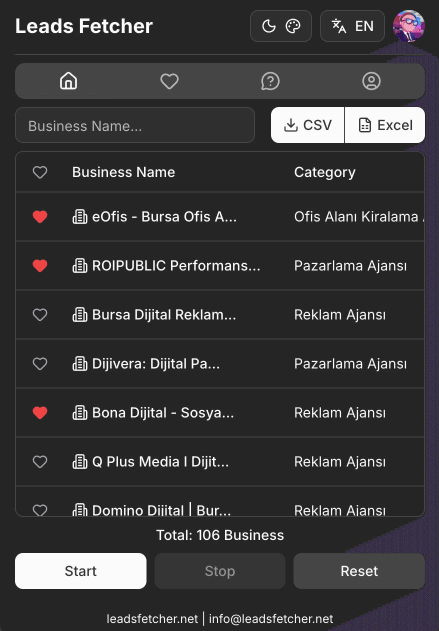Viewport: 439px width, 631px height.
Task: Export leads as Excel file
Action: (385, 125)
